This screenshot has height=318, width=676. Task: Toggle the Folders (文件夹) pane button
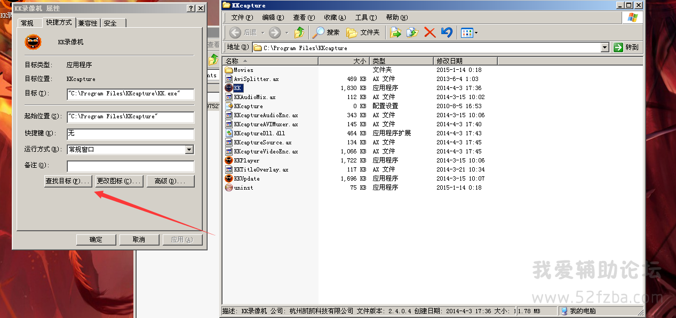pos(363,32)
